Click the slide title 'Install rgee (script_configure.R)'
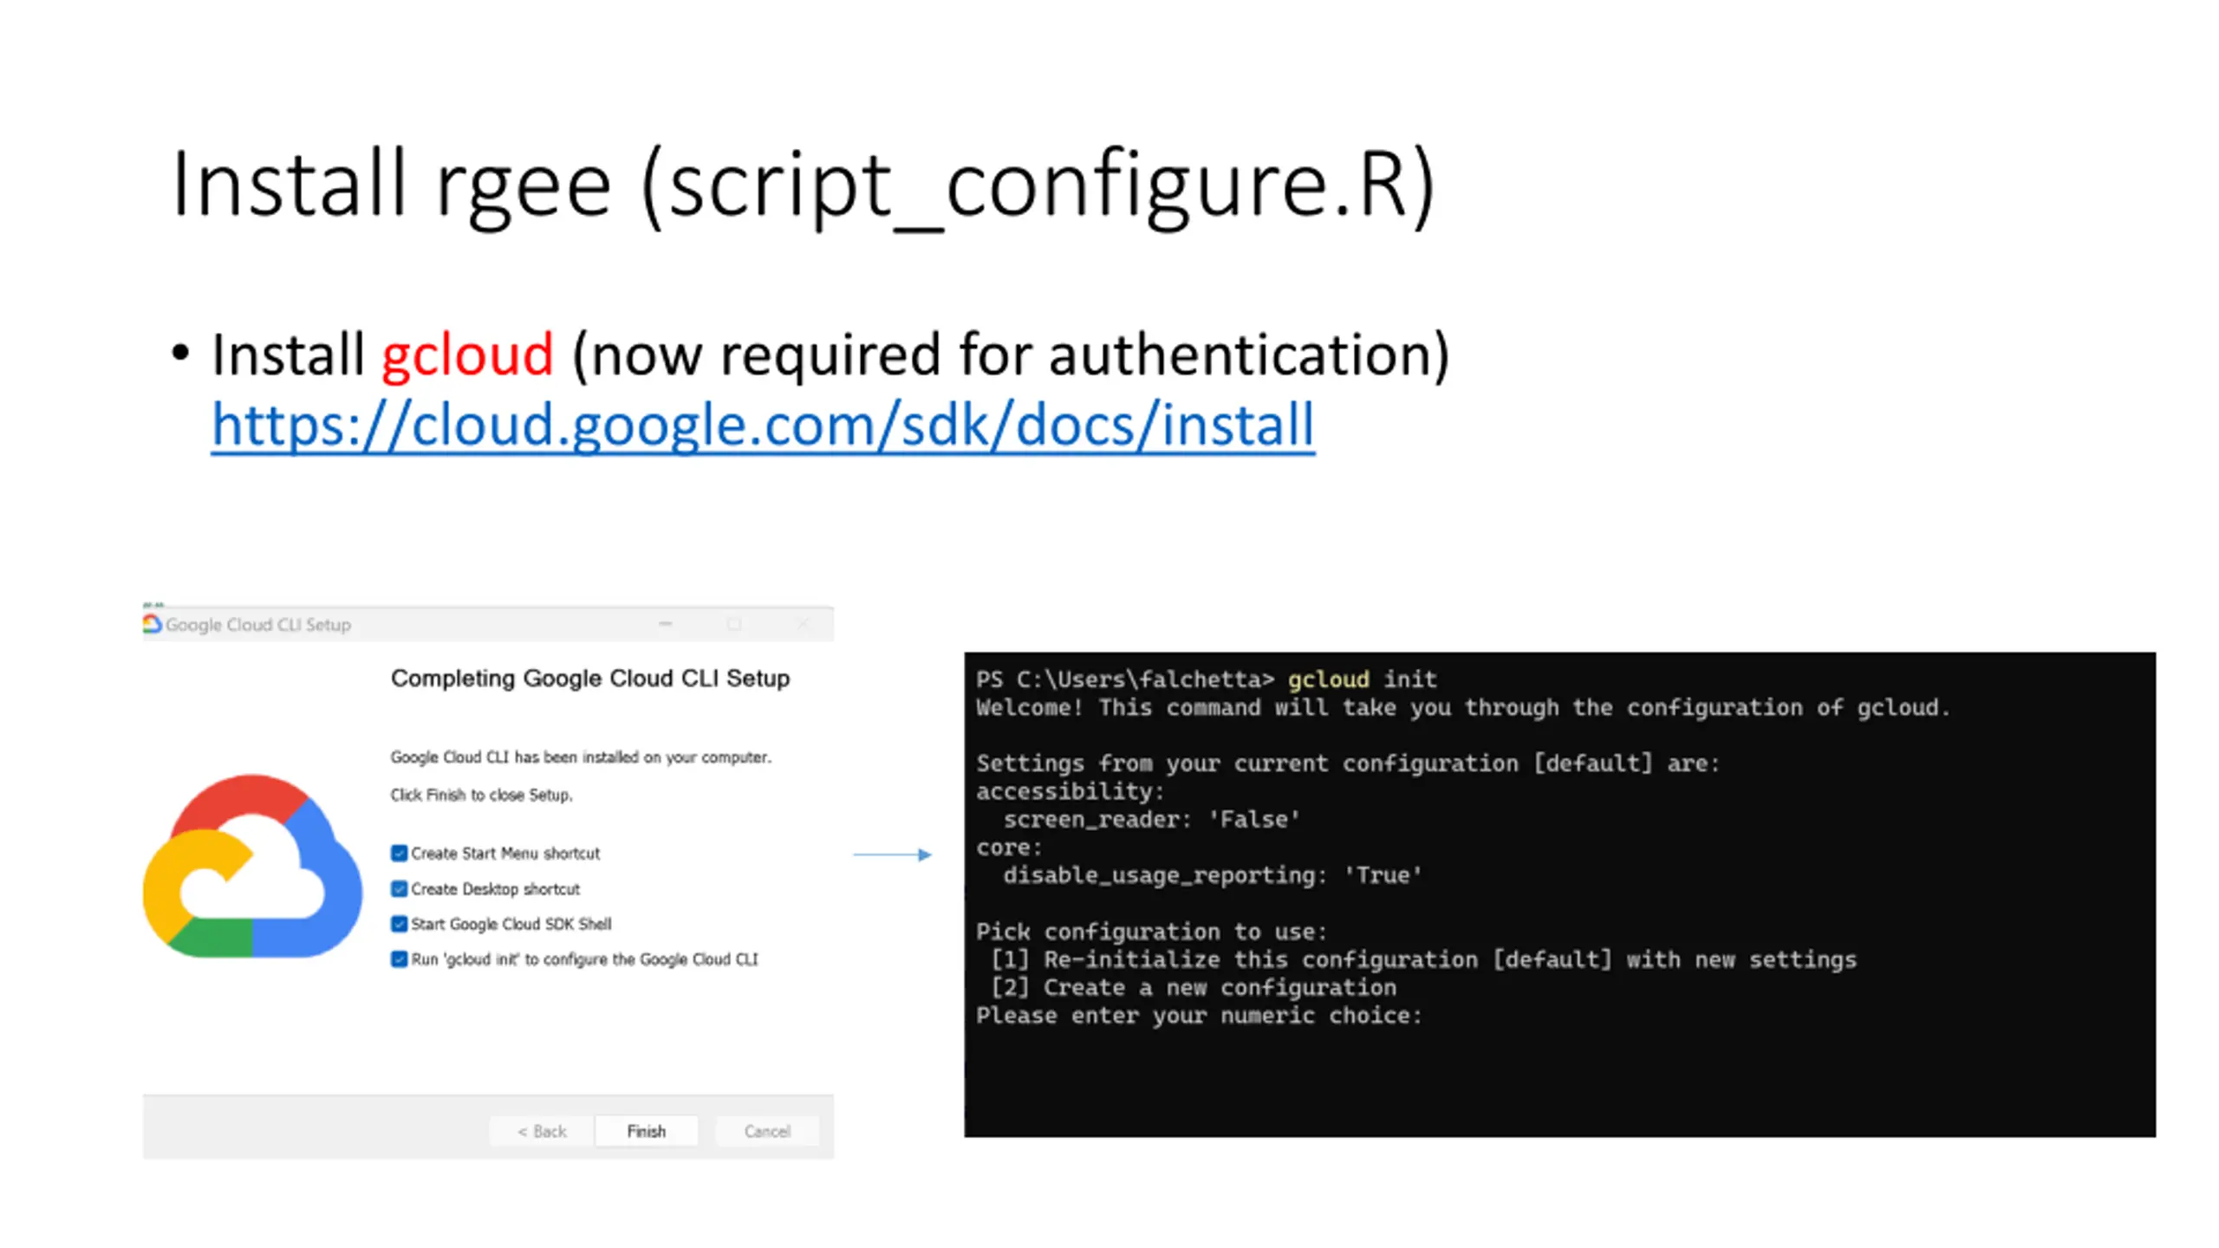Viewport: 2219px width, 1248px height. (804, 186)
